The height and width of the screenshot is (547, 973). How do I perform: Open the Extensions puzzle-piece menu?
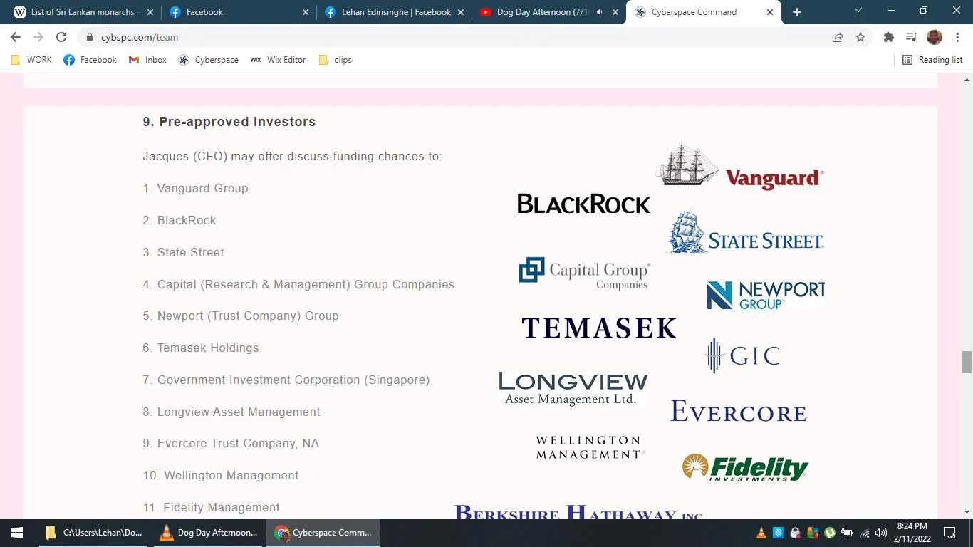(x=888, y=37)
